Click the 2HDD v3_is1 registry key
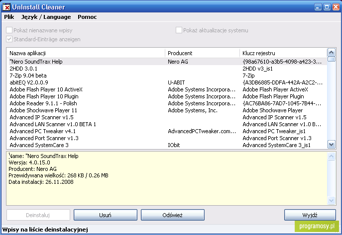The height and width of the screenshot is (235, 342). click(257, 69)
